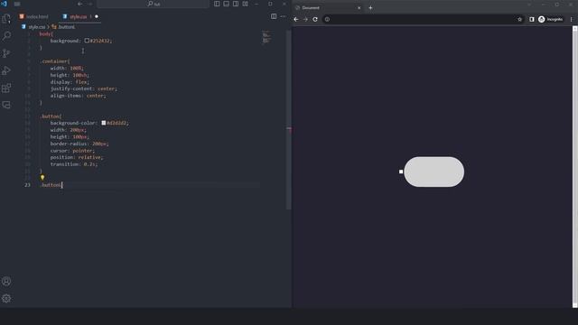Click the .container selector line
Viewport: 578px width, 325px height.
point(54,61)
